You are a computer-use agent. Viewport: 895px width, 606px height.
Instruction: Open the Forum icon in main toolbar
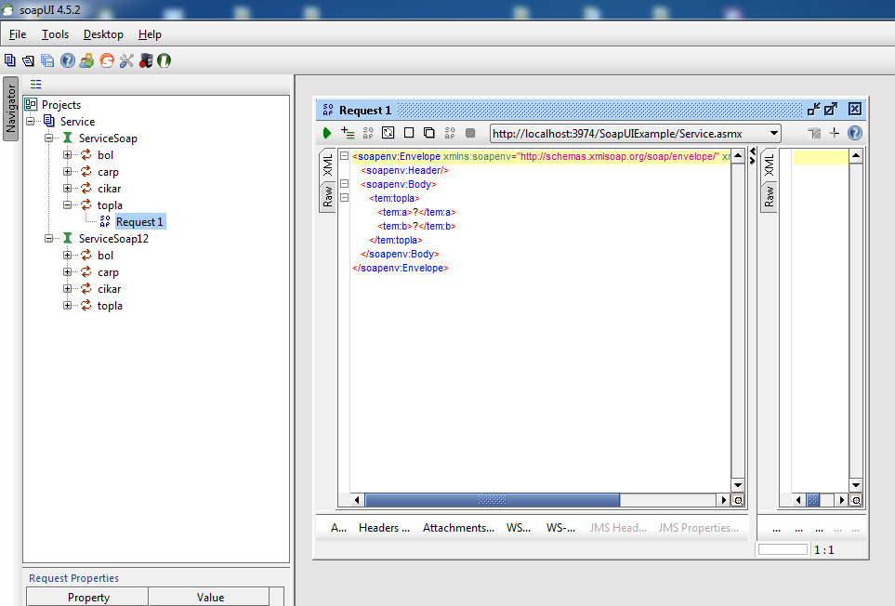point(86,60)
